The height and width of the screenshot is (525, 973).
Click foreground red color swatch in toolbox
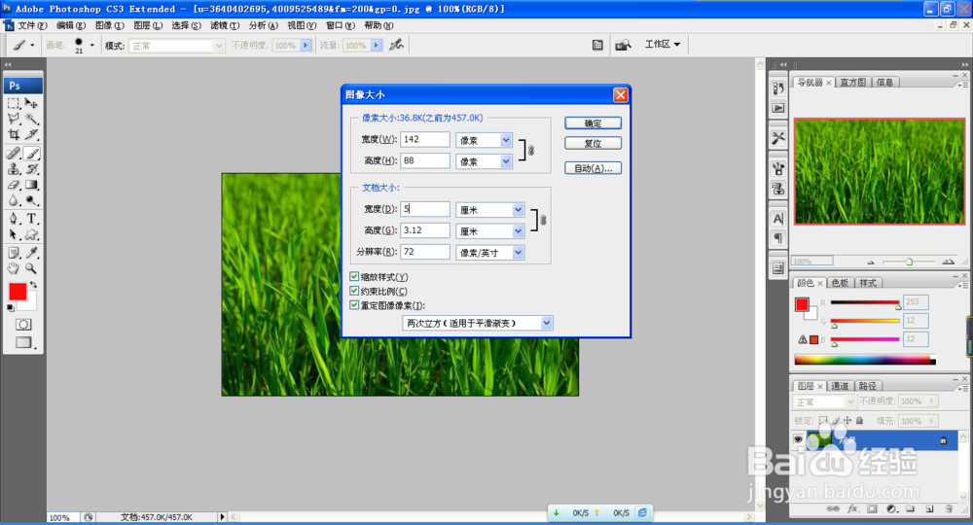[x=18, y=292]
